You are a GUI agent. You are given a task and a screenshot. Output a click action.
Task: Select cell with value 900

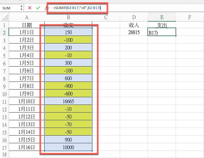[68, 140]
